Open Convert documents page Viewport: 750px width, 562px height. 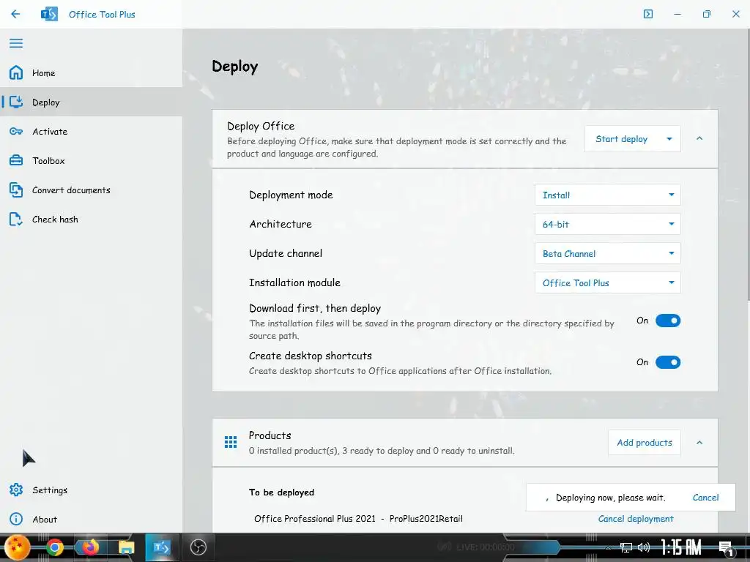[91, 190]
